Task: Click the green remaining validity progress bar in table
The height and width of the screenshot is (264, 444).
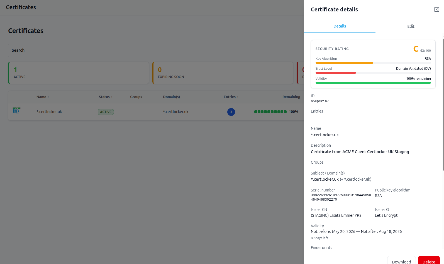Action: pos(270,112)
